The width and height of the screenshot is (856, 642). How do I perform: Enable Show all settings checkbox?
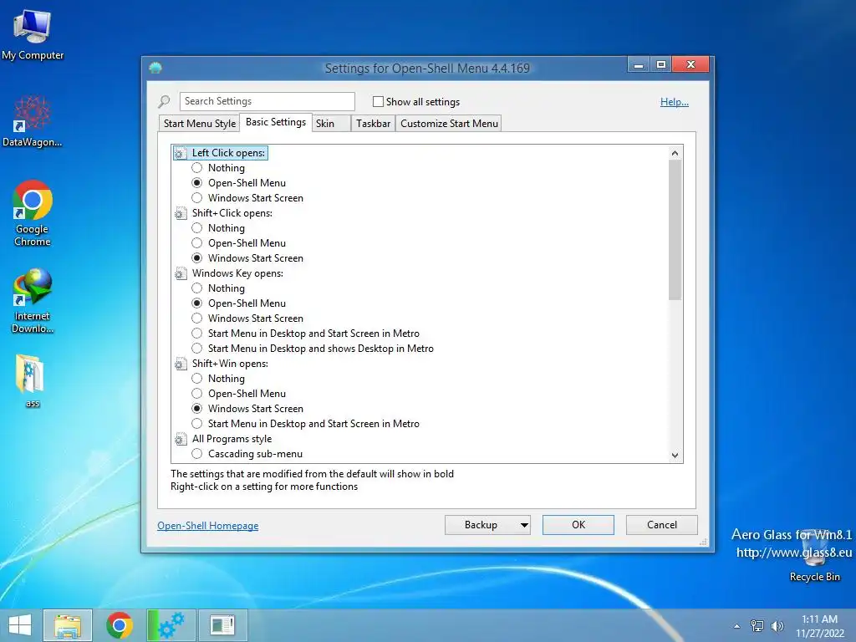[x=378, y=101]
